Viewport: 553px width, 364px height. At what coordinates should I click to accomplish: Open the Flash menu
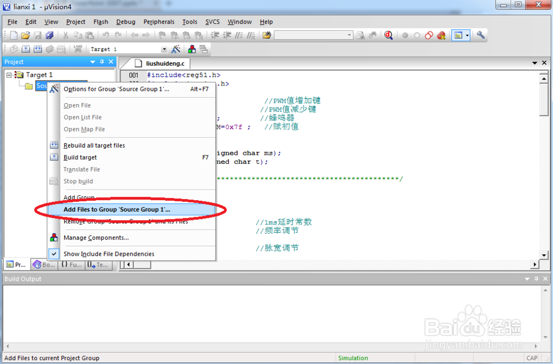click(101, 22)
